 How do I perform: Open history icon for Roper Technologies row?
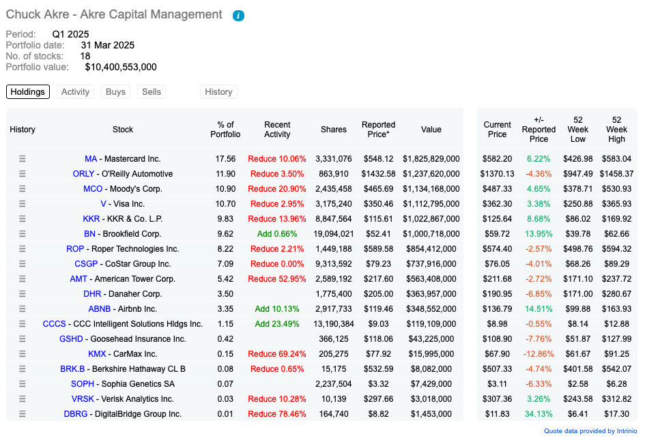[23, 249]
